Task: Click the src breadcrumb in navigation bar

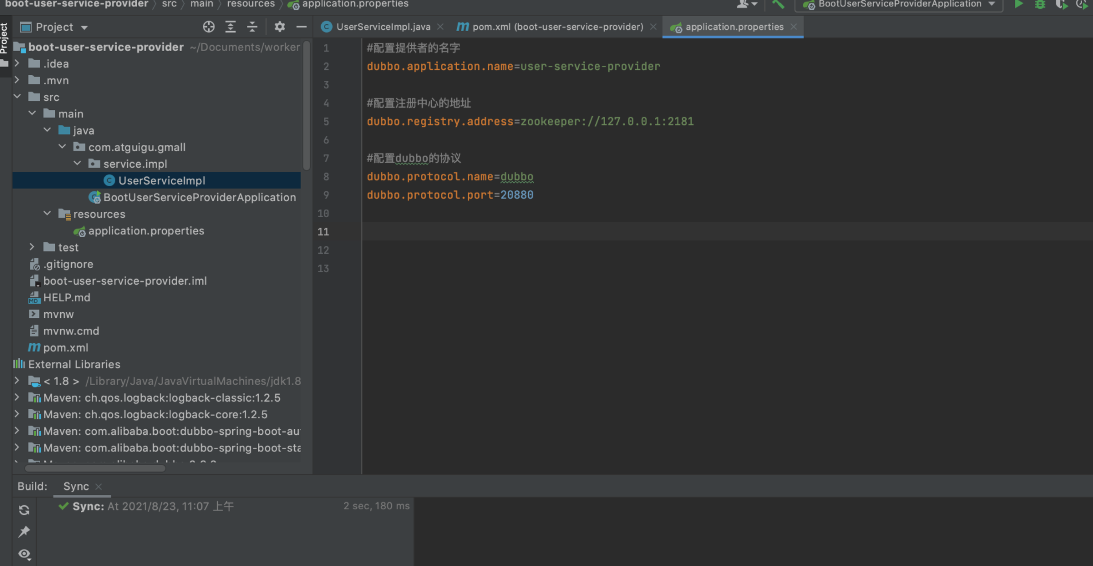Action: (169, 4)
